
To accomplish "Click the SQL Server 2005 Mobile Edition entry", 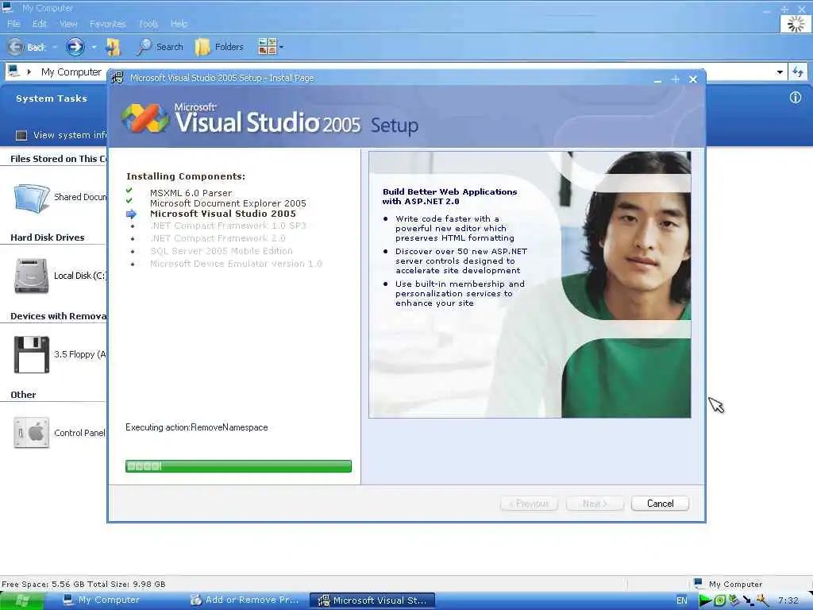I will click(x=222, y=250).
